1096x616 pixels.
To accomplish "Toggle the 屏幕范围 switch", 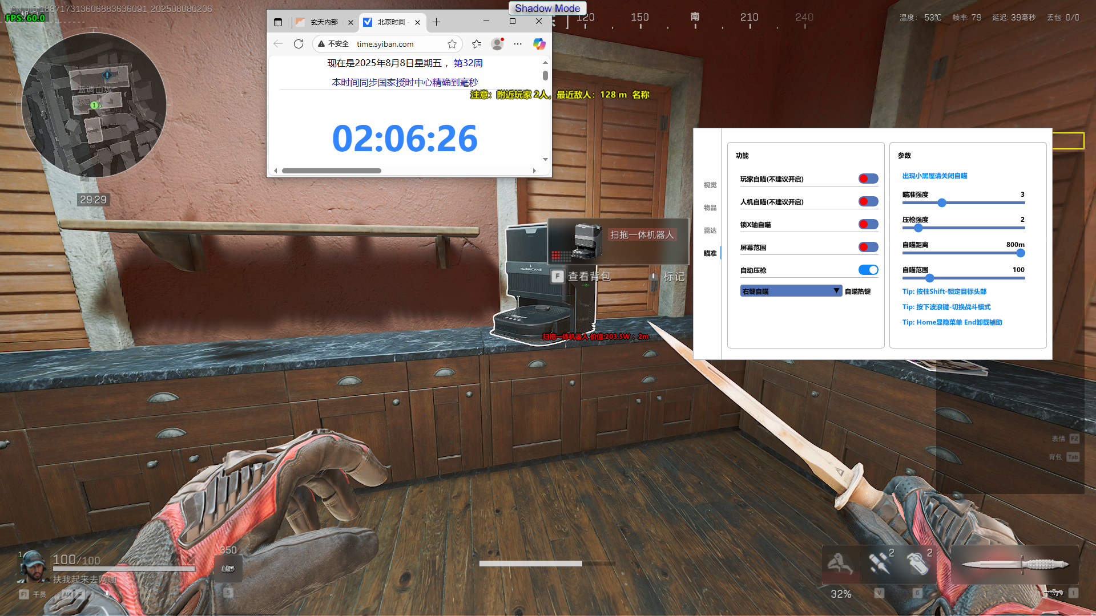I will pyautogui.click(x=868, y=247).
